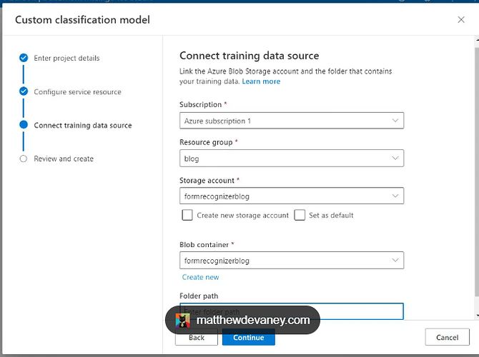This screenshot has height=357, width=479.
Task: Click the Continue button
Action: click(249, 338)
